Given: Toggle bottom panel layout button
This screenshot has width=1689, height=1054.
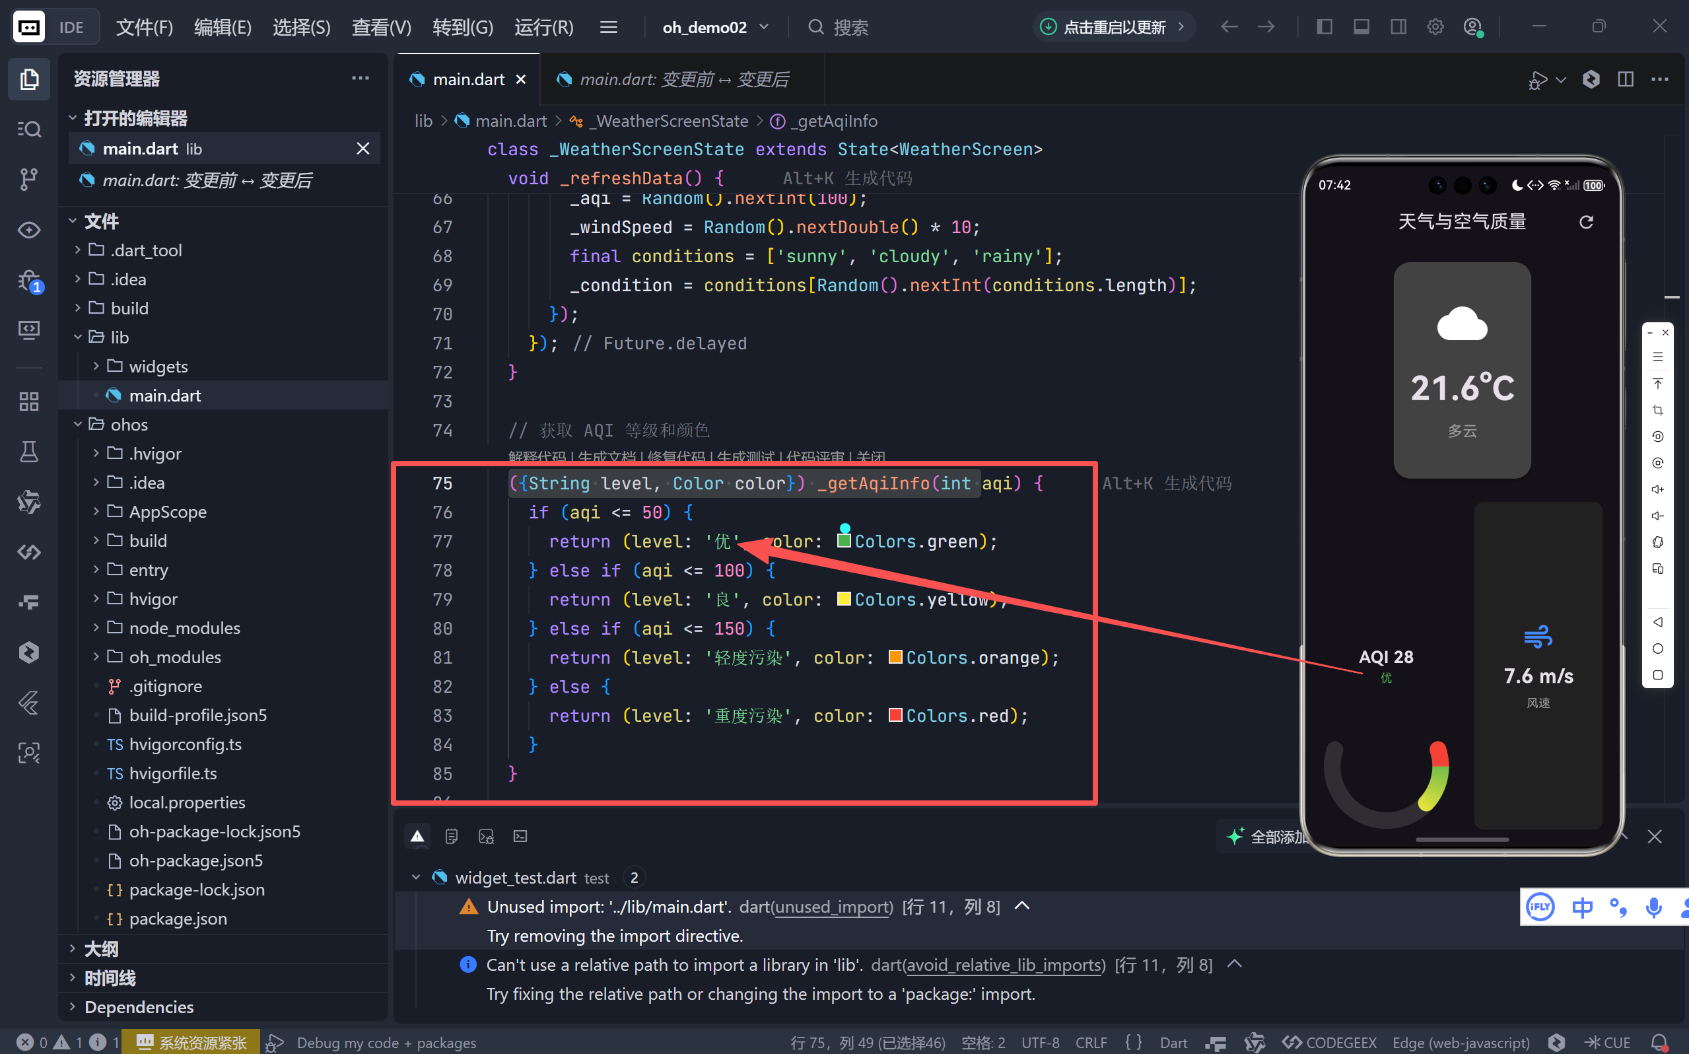Looking at the screenshot, I should (x=1361, y=27).
